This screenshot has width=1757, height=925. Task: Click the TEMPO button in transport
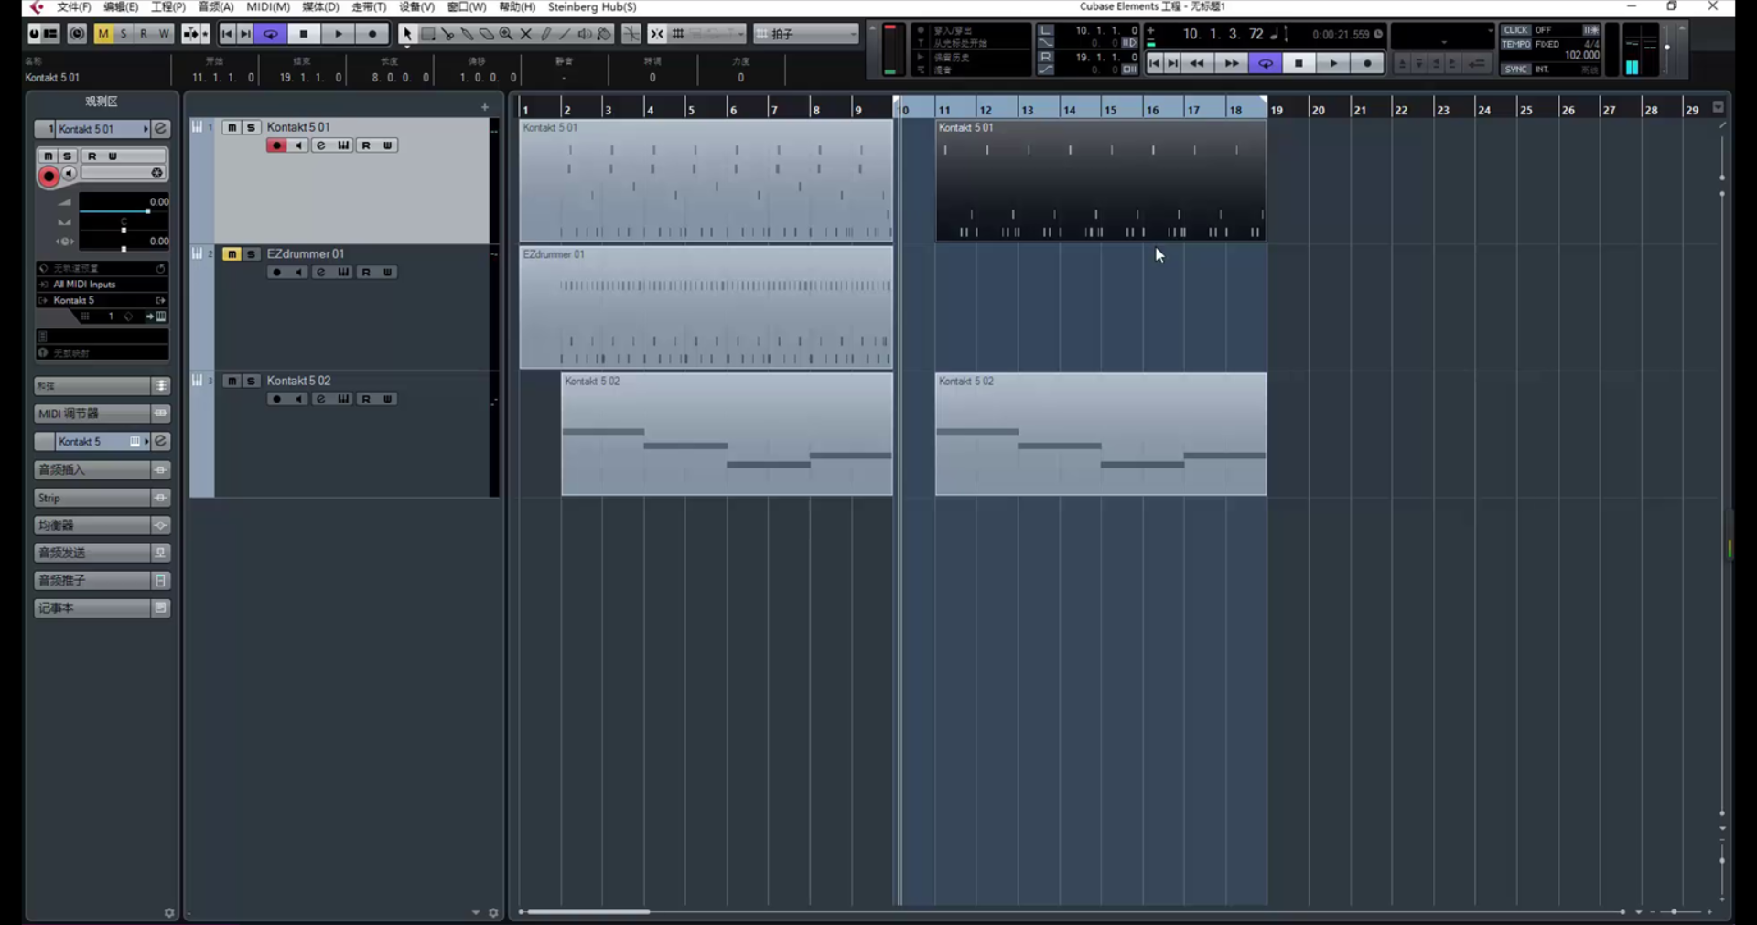coord(1515,44)
